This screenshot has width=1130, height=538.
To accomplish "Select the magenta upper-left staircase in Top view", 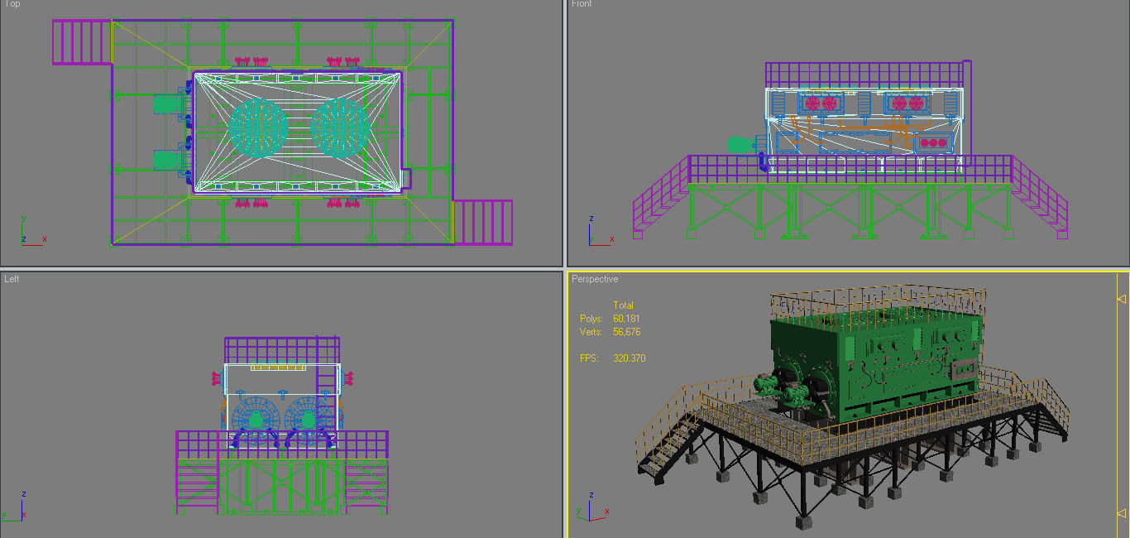I will 81,42.
